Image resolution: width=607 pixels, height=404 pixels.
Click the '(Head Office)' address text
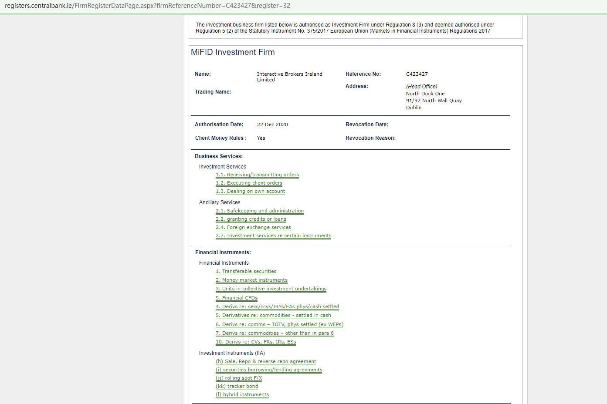point(422,87)
